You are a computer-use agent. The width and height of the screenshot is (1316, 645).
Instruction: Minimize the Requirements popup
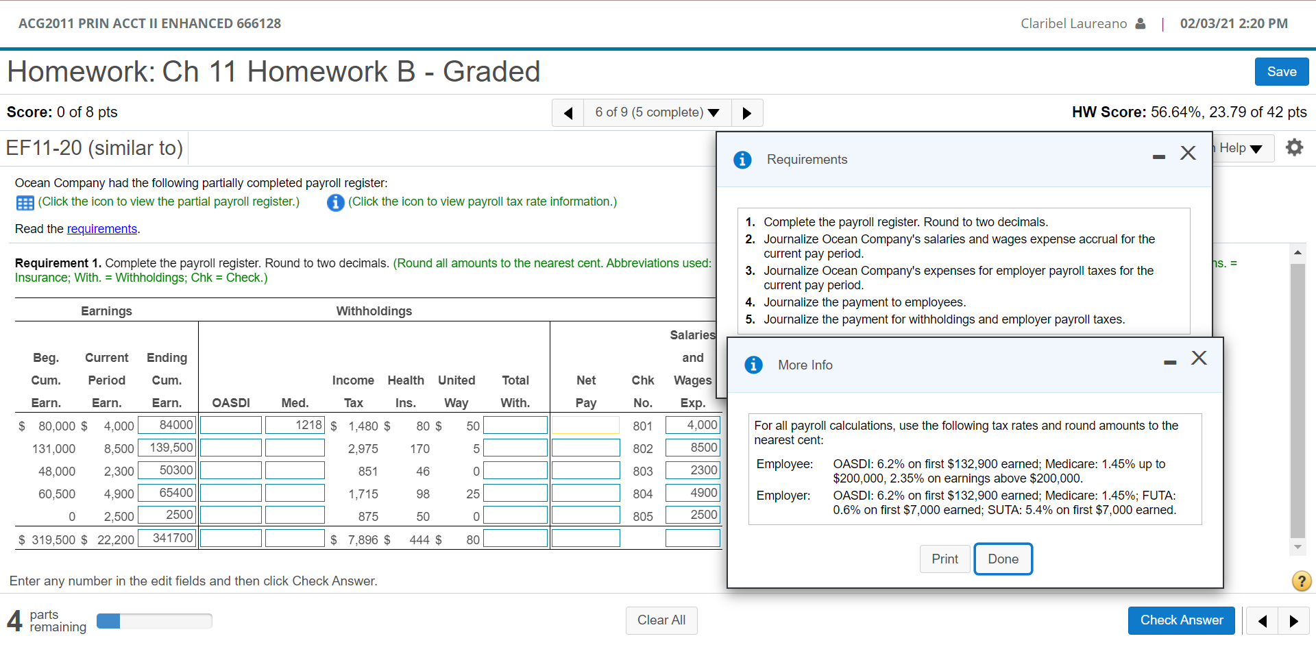pyautogui.click(x=1159, y=157)
